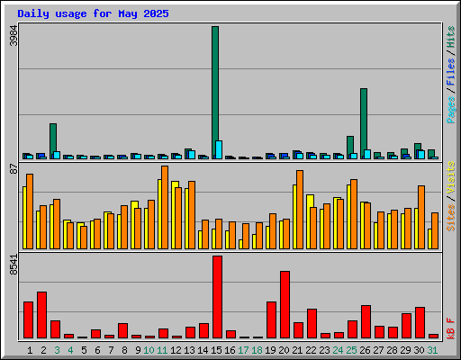Click day 31 label on x-axis

point(432,350)
